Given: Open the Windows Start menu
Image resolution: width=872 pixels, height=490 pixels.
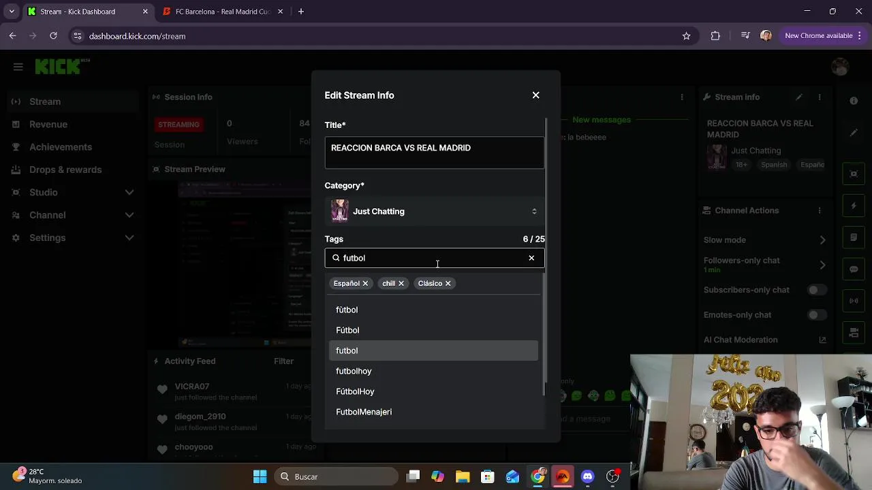Looking at the screenshot, I should point(260,476).
